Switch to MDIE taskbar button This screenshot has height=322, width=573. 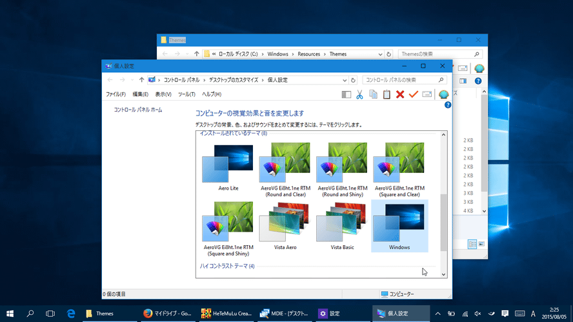(285, 314)
